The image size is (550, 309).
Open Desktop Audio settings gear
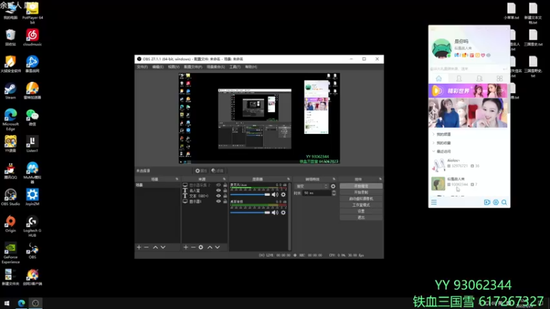[283, 213]
